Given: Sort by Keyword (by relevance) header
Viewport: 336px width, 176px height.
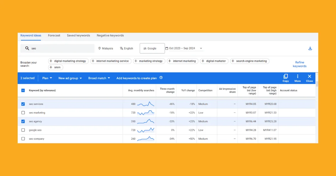Looking at the screenshot, I should point(42,91).
